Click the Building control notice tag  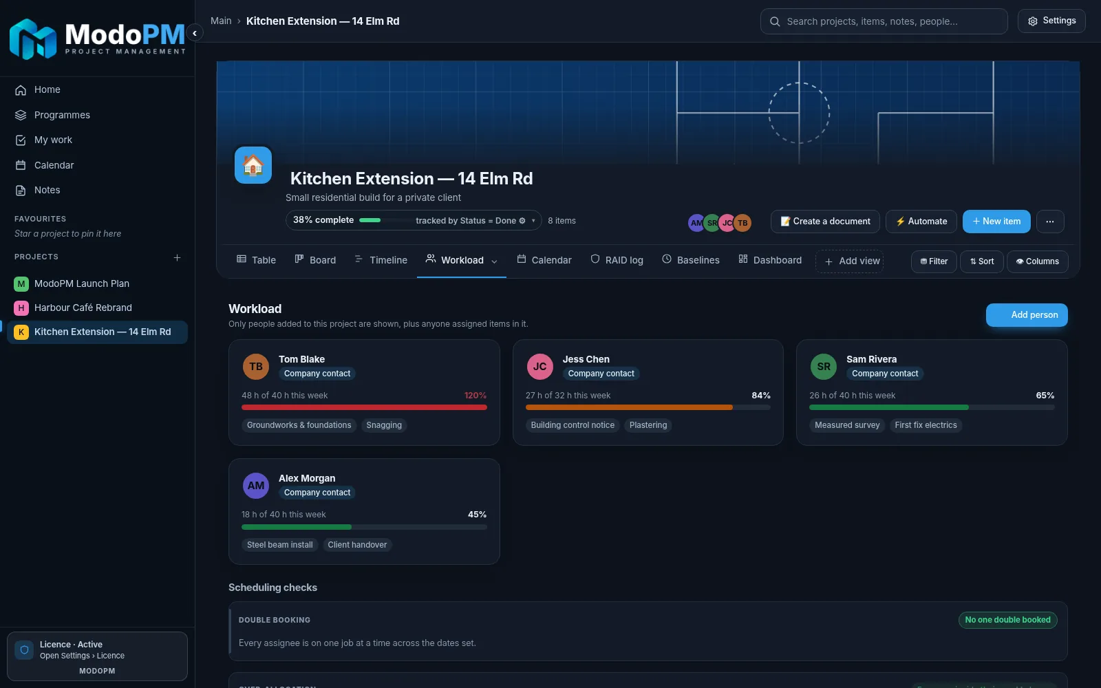(x=573, y=425)
